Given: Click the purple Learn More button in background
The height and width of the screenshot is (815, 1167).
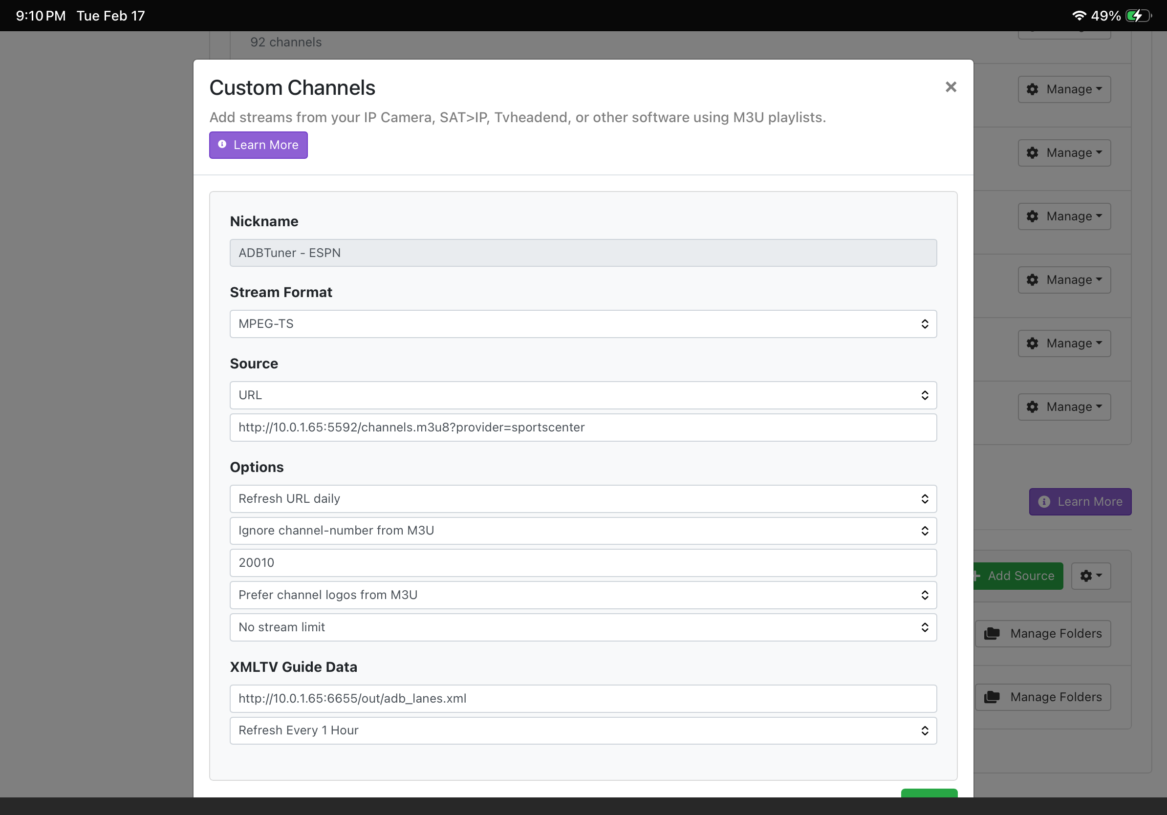Looking at the screenshot, I should pyautogui.click(x=1080, y=501).
